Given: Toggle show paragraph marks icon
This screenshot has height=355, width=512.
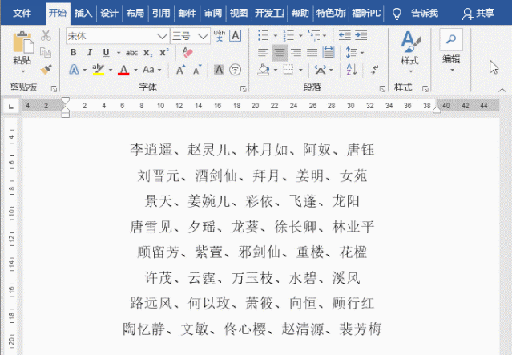Looking at the screenshot, I should click(374, 70).
